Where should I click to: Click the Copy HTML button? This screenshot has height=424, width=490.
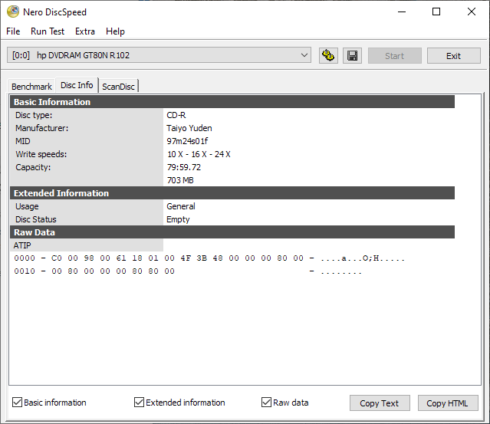[x=448, y=403]
